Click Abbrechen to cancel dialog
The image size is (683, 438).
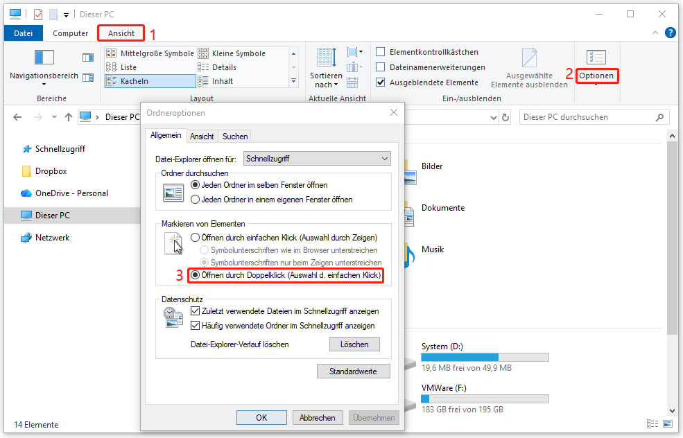pyautogui.click(x=318, y=417)
